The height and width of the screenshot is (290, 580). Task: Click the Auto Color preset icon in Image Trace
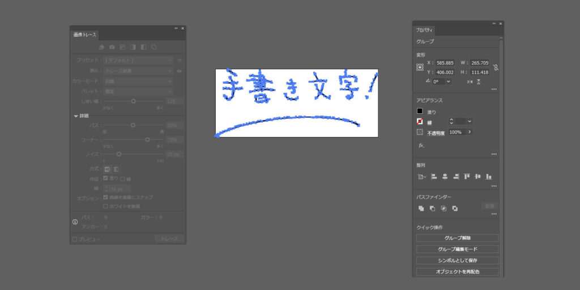pos(101,47)
